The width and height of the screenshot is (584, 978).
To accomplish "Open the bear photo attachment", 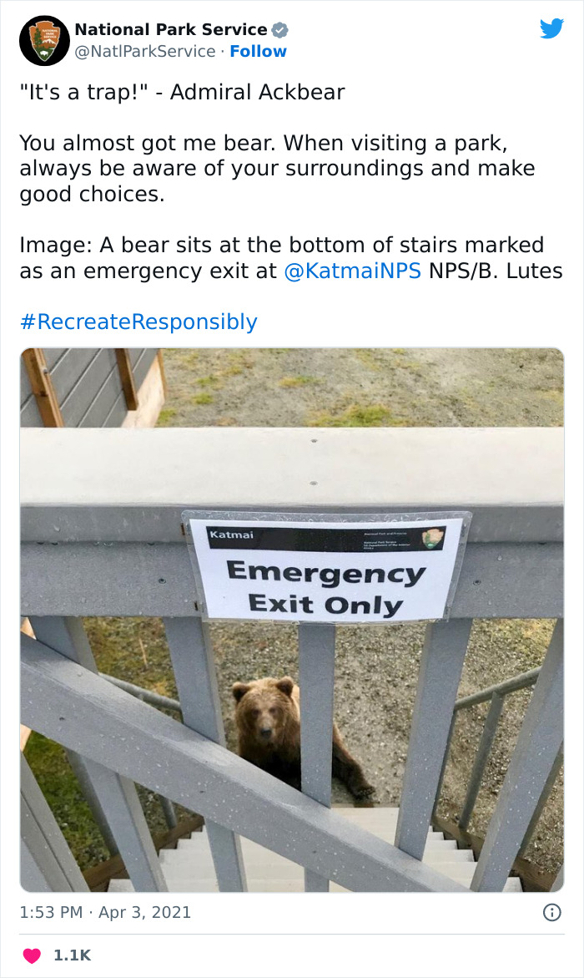I will [x=292, y=618].
